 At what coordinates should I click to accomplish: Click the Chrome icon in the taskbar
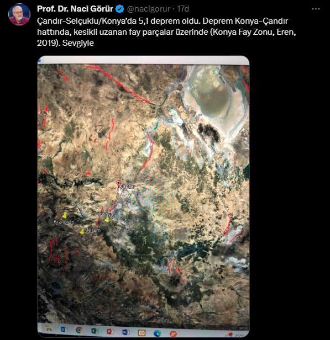pyautogui.click(x=79, y=330)
